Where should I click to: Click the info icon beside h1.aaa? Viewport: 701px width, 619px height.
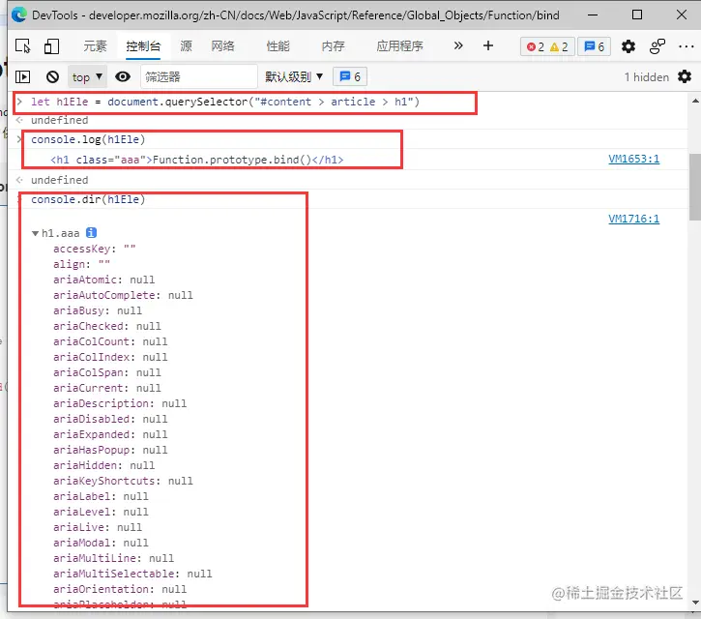coord(91,232)
